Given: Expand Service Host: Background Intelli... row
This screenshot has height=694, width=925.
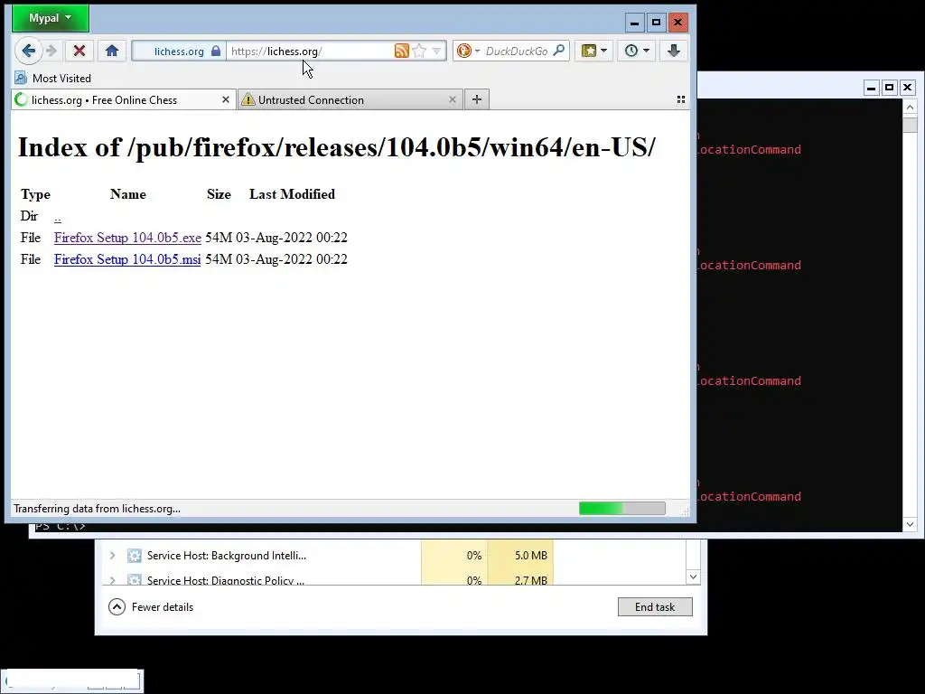Looking at the screenshot, I should pyautogui.click(x=112, y=556).
